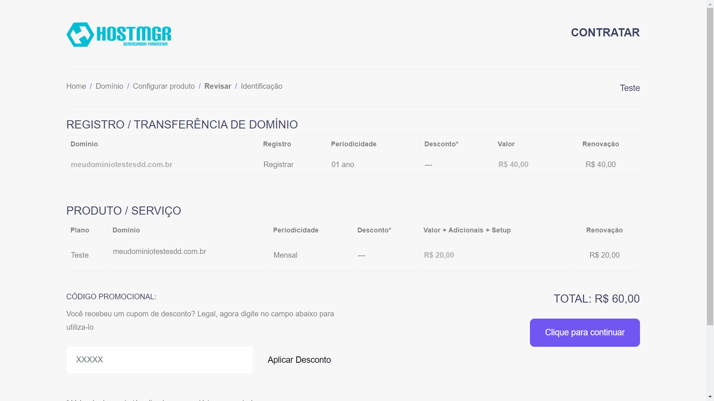
Task: Click the CONTRATAR heading
Action: [x=605, y=33]
